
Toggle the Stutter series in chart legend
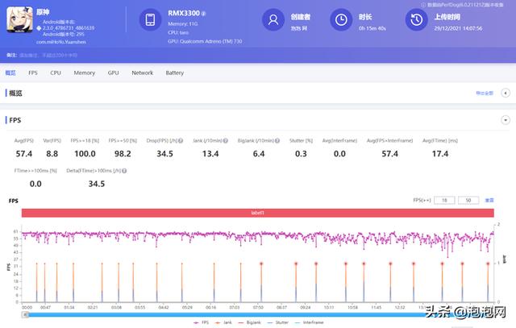pos(277,322)
